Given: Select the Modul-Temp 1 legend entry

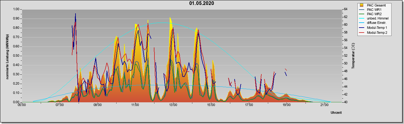Looking at the screenshot, I should click(x=374, y=28).
